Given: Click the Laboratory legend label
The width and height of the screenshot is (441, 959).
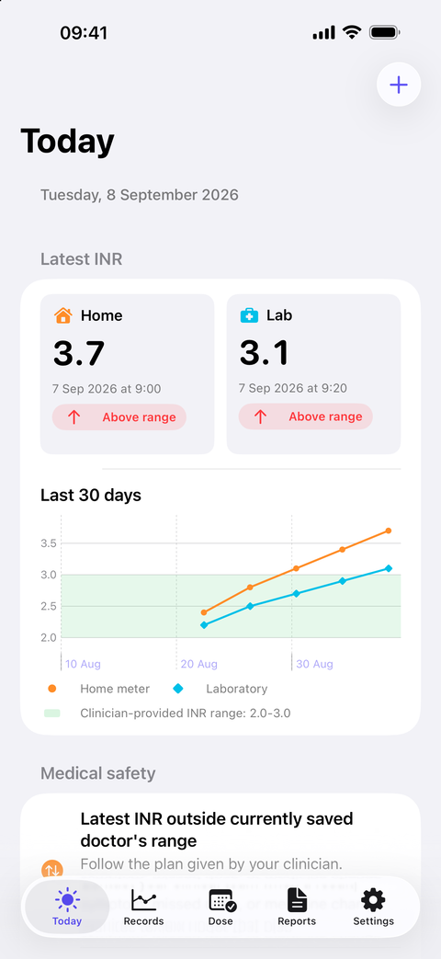Looking at the screenshot, I should tap(237, 689).
